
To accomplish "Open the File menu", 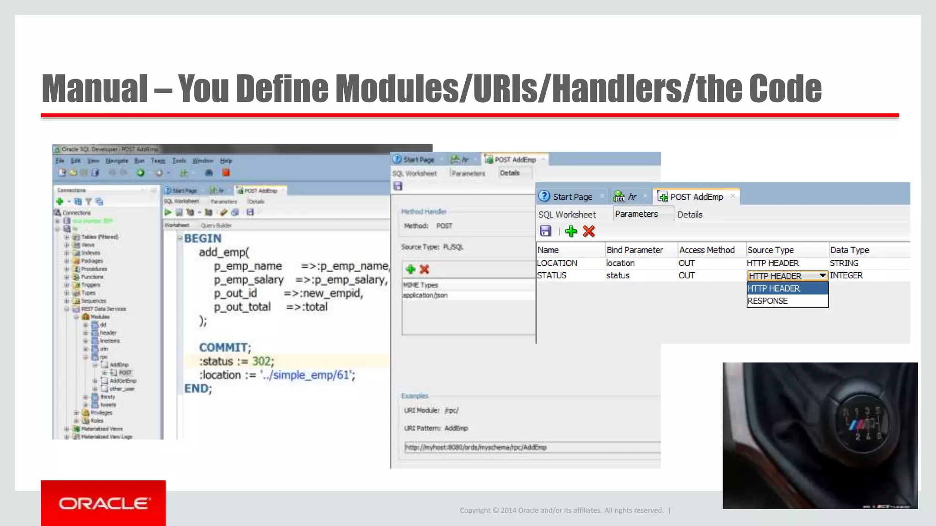I will click(60, 161).
